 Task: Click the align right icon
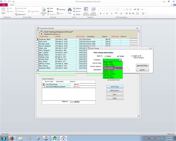[x=133, y=13]
